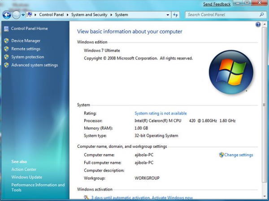The height and width of the screenshot is (201, 269).
Task: Open Performance Information and Tools
Action: (x=38, y=188)
